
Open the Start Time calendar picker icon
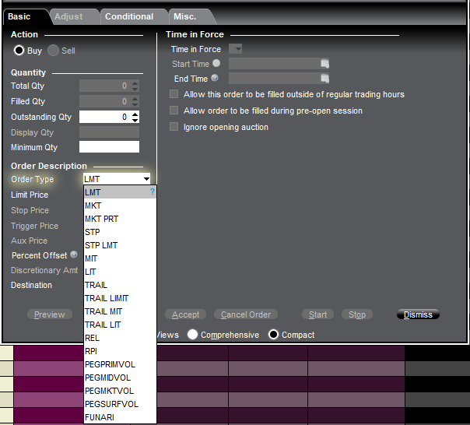(x=324, y=64)
